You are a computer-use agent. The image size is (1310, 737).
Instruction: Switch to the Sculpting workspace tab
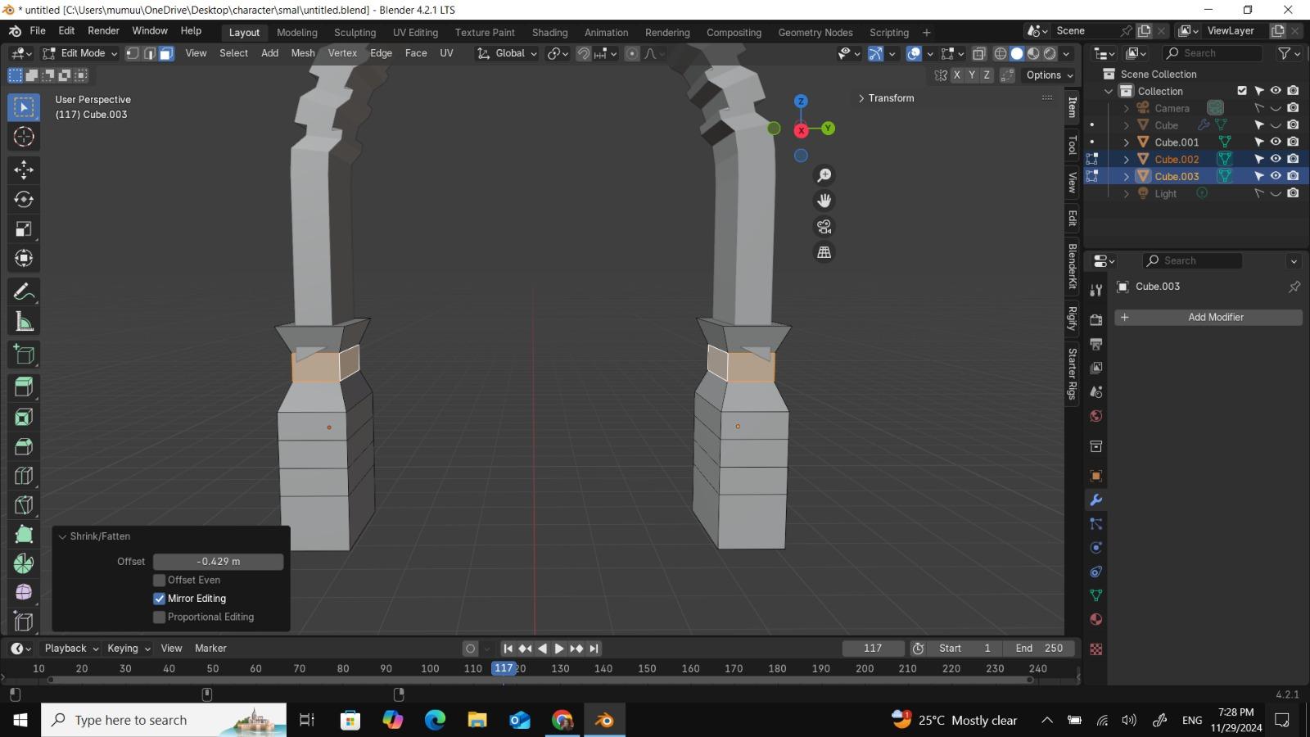[355, 33]
